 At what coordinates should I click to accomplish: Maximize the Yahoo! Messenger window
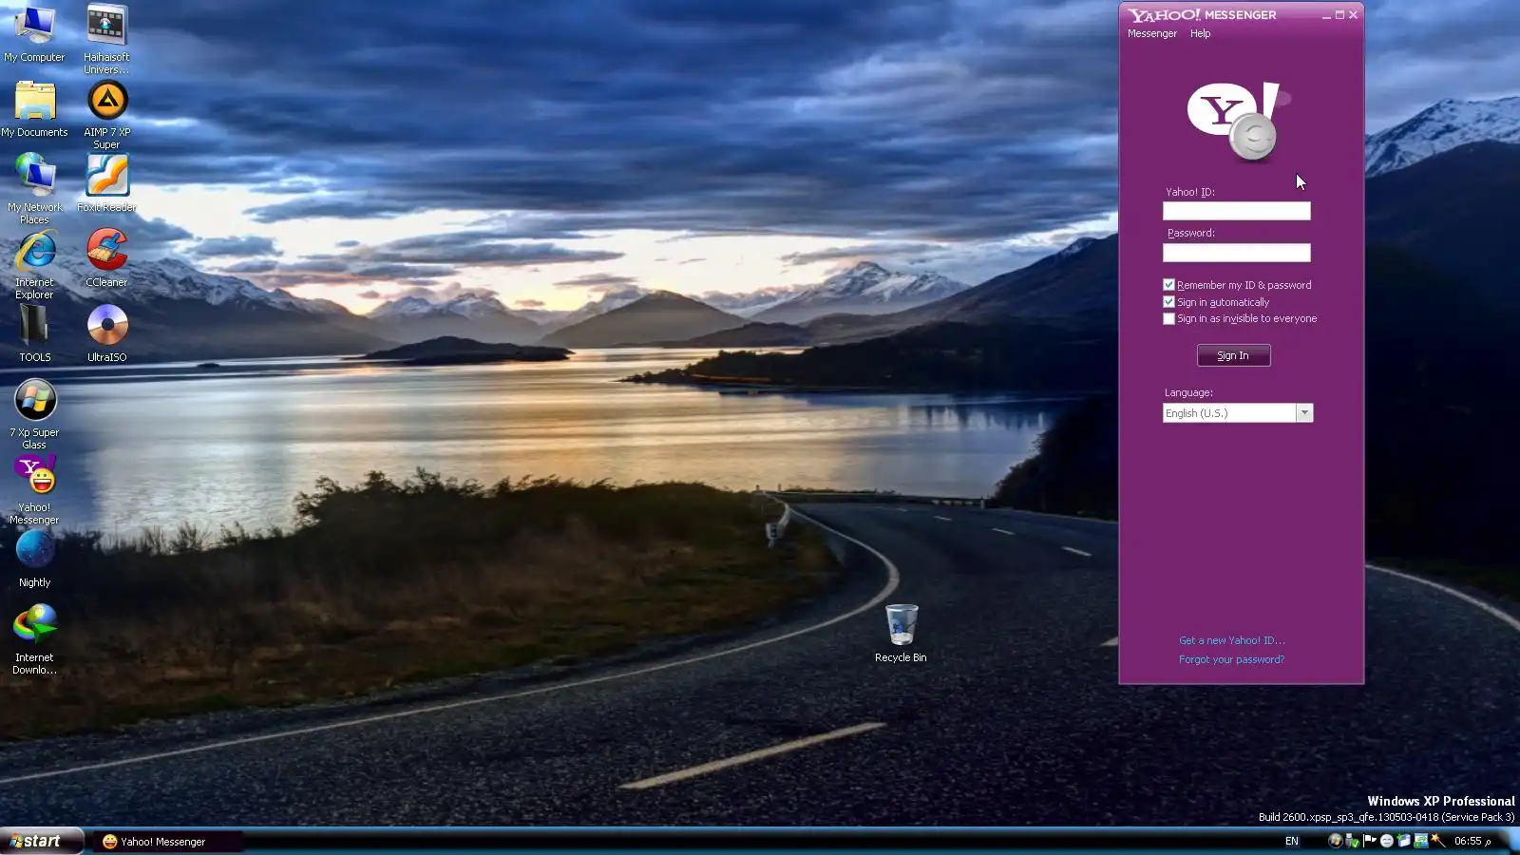tap(1339, 15)
